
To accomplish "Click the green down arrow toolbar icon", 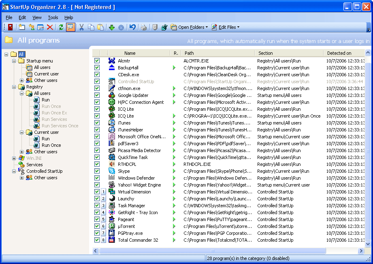I will click(111, 28).
